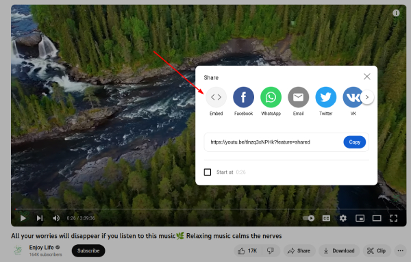Open video settings gear
This screenshot has width=411, height=262.
[x=343, y=218]
